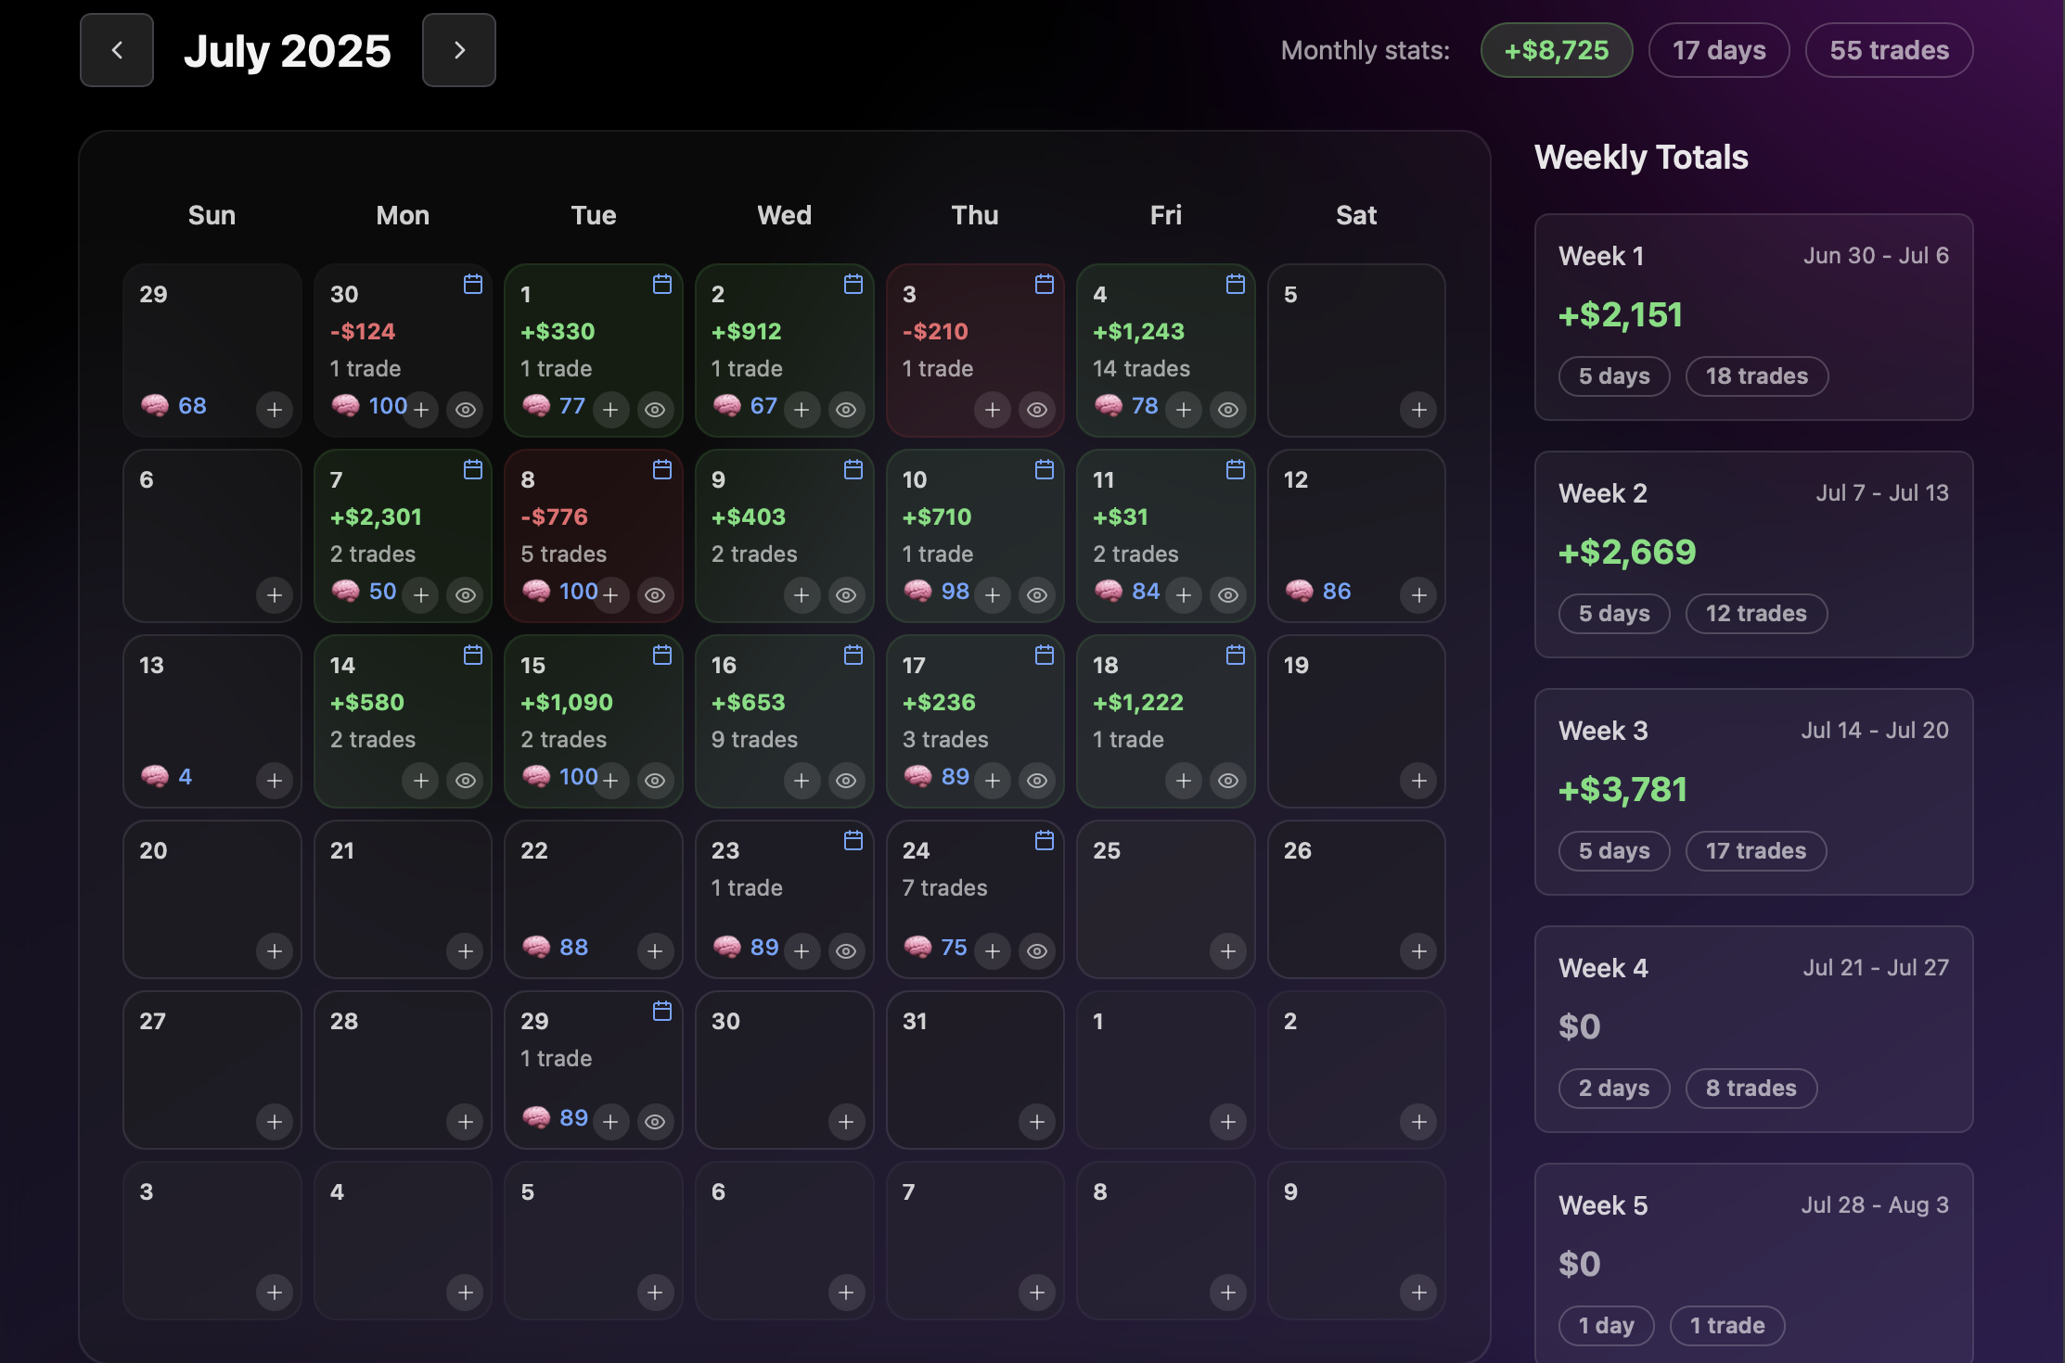Add entry with plus on July 31
The height and width of the screenshot is (1363, 2065).
[x=1037, y=1122]
